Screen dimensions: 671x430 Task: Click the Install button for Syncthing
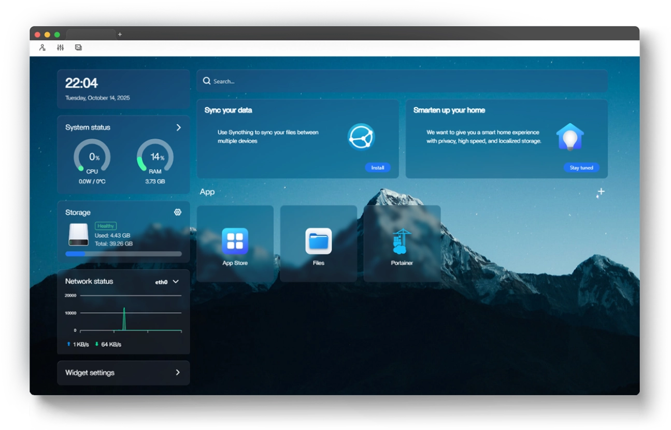(x=378, y=168)
